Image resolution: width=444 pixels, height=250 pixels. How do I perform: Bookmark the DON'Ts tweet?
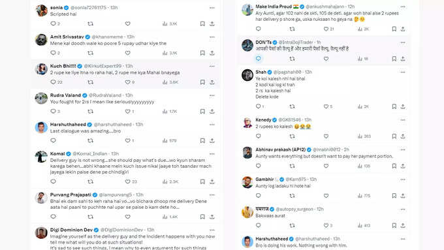[394, 59]
